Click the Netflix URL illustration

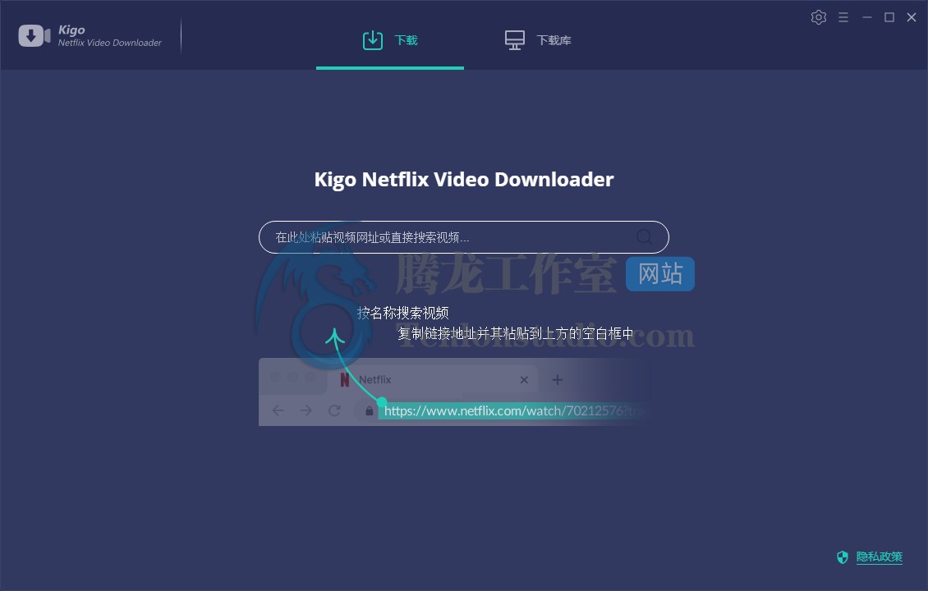(x=454, y=392)
